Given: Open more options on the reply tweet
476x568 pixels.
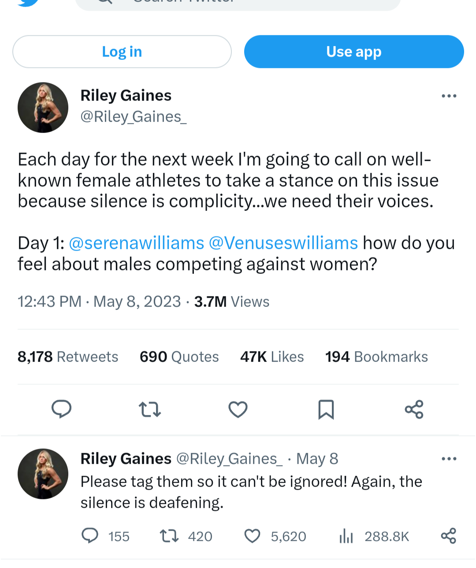Looking at the screenshot, I should pos(449,459).
